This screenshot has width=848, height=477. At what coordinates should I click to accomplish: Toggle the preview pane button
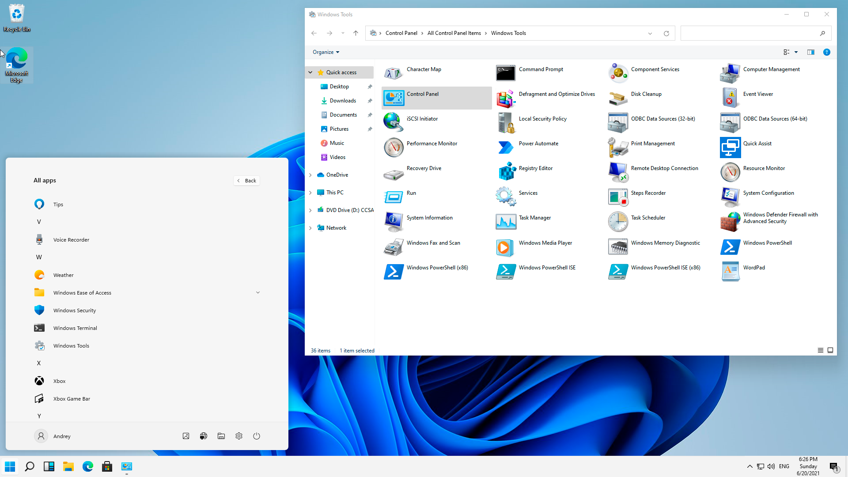point(810,52)
